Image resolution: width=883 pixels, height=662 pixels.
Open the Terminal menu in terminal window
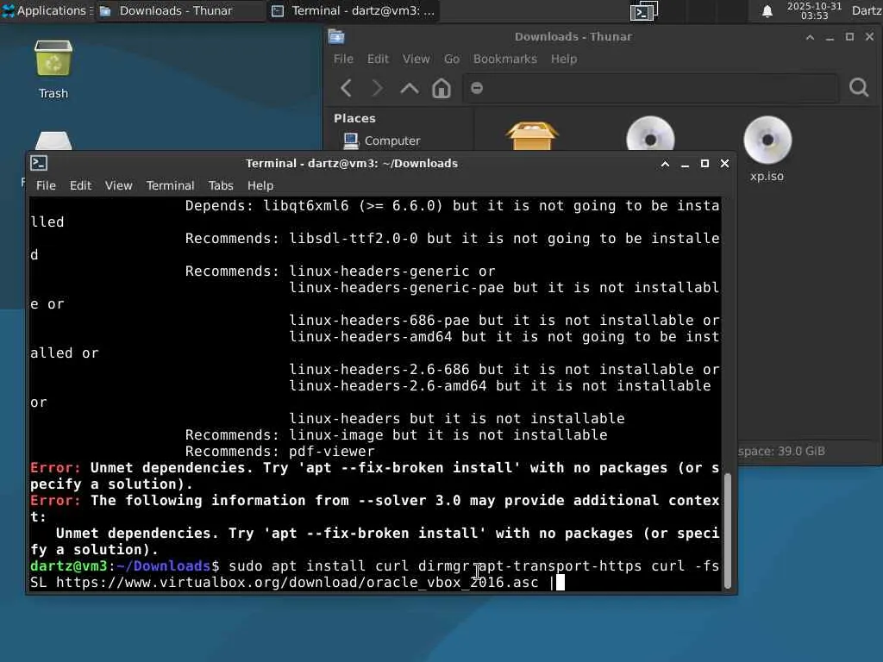170,185
